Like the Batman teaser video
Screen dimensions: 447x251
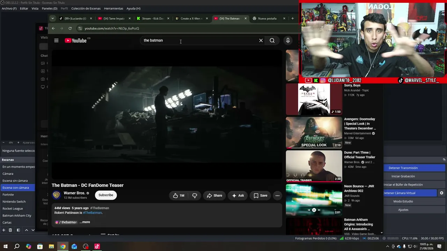pos(178,196)
